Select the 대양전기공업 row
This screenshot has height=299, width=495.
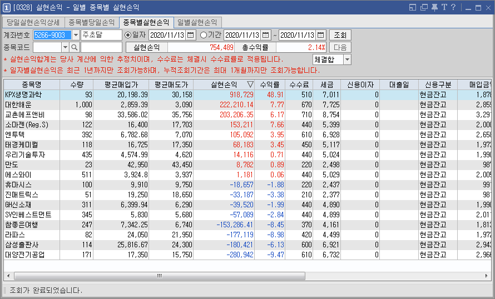pos(247,255)
